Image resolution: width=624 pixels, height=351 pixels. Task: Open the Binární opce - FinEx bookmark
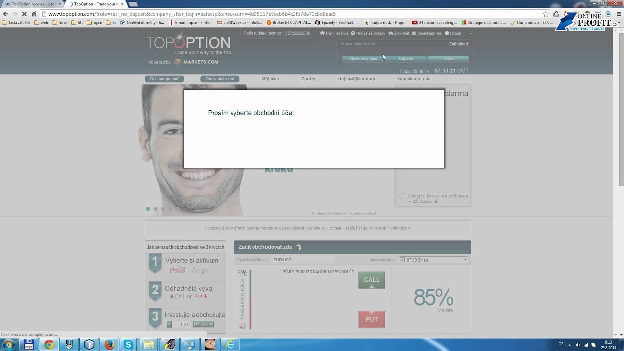[191, 22]
